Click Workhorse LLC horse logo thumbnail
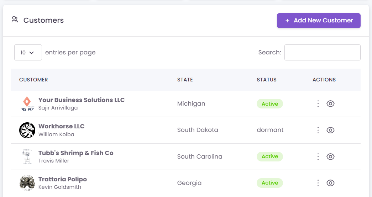Viewport: 372px width, 197px height. coord(27,130)
